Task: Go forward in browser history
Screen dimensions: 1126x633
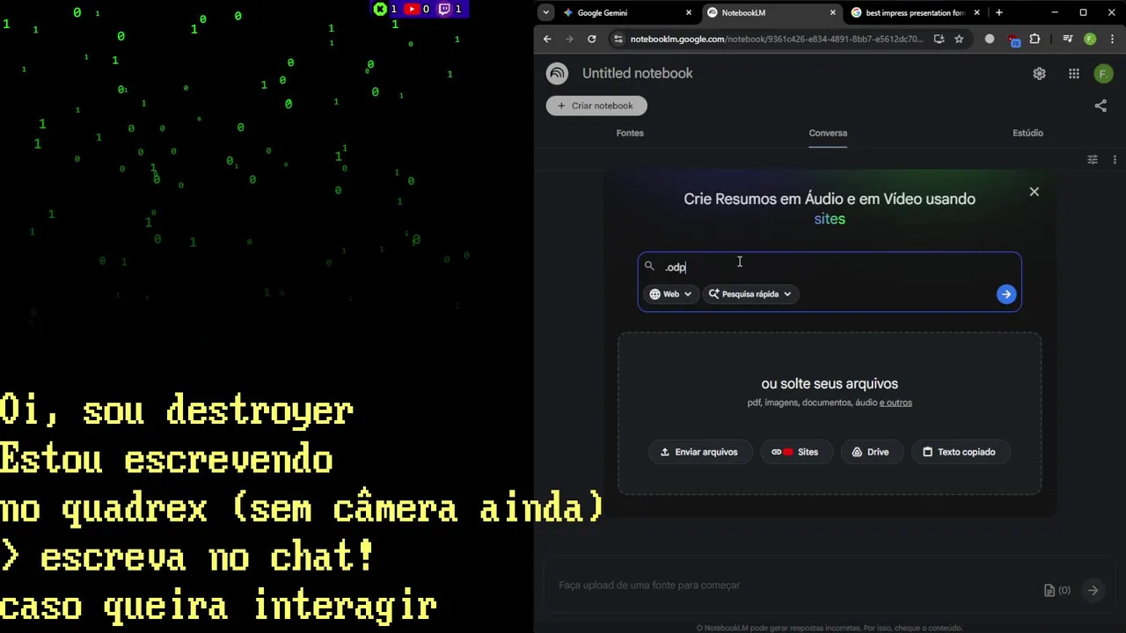Action: [569, 39]
